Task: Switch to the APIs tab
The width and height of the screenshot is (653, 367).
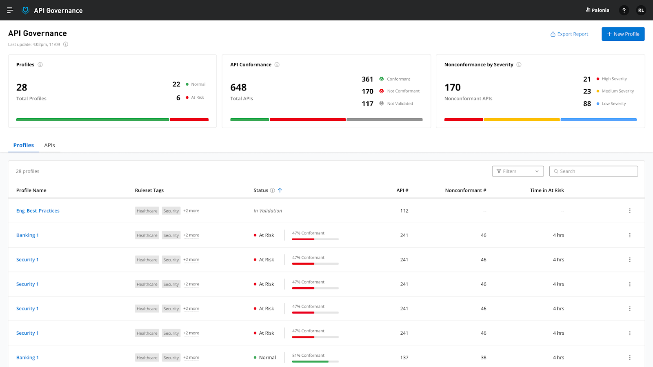Action: point(49,145)
